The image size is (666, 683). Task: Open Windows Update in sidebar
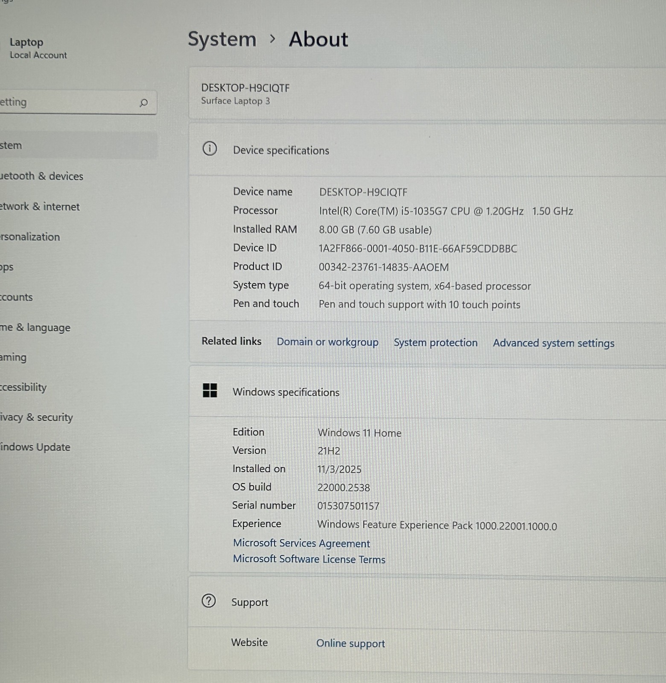coord(35,447)
